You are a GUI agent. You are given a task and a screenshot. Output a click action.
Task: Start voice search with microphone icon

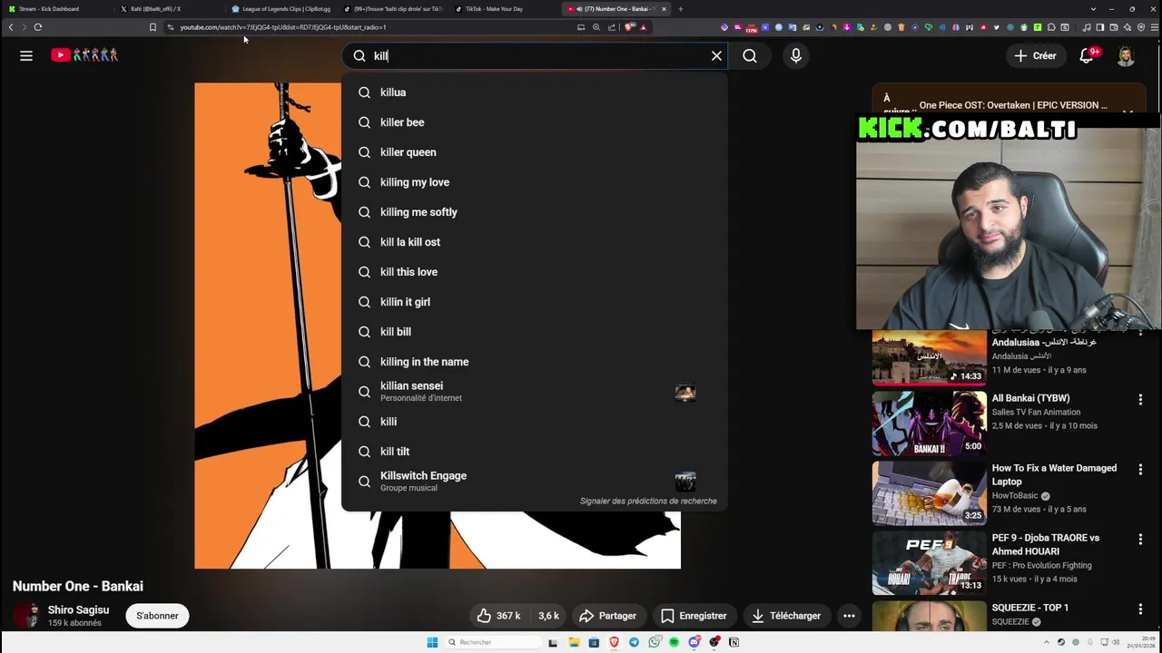[796, 55]
